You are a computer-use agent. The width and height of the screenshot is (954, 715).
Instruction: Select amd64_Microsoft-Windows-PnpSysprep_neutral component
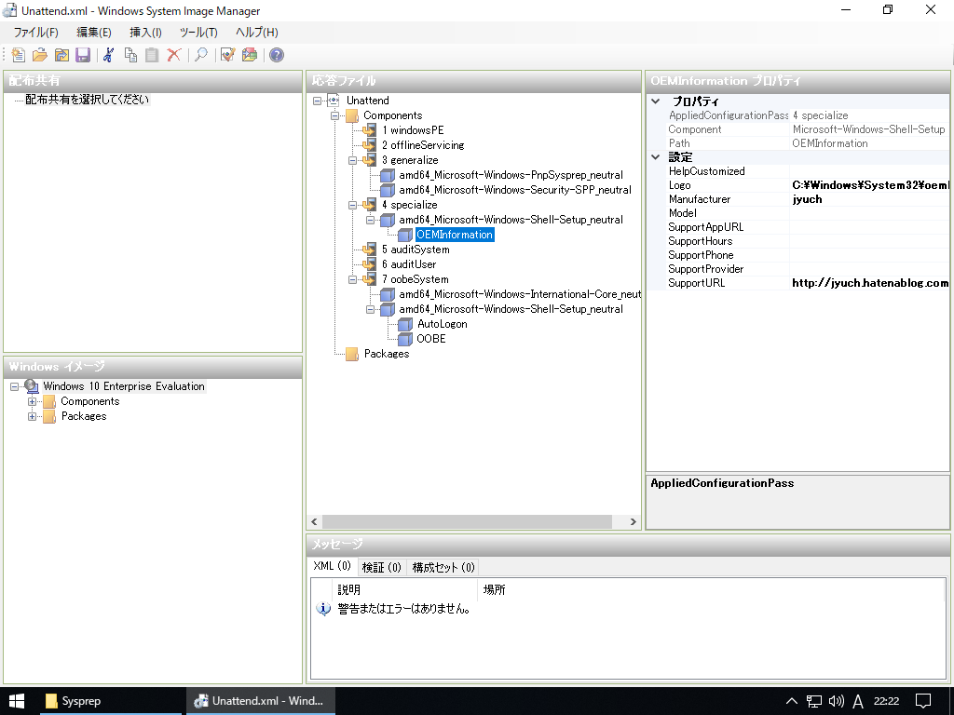pos(511,175)
